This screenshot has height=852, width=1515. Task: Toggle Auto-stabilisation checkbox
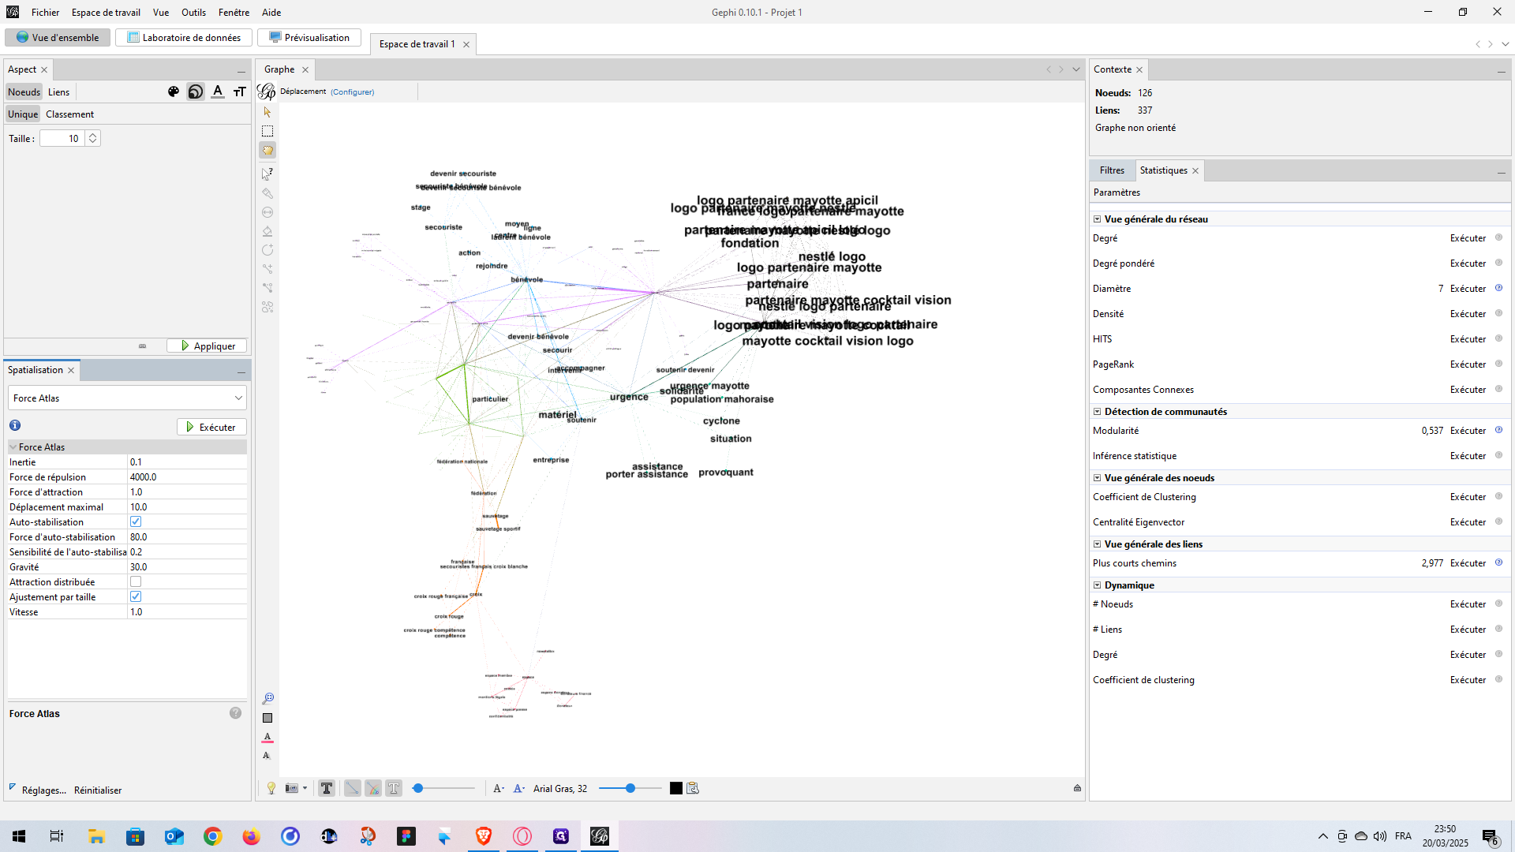point(136,521)
